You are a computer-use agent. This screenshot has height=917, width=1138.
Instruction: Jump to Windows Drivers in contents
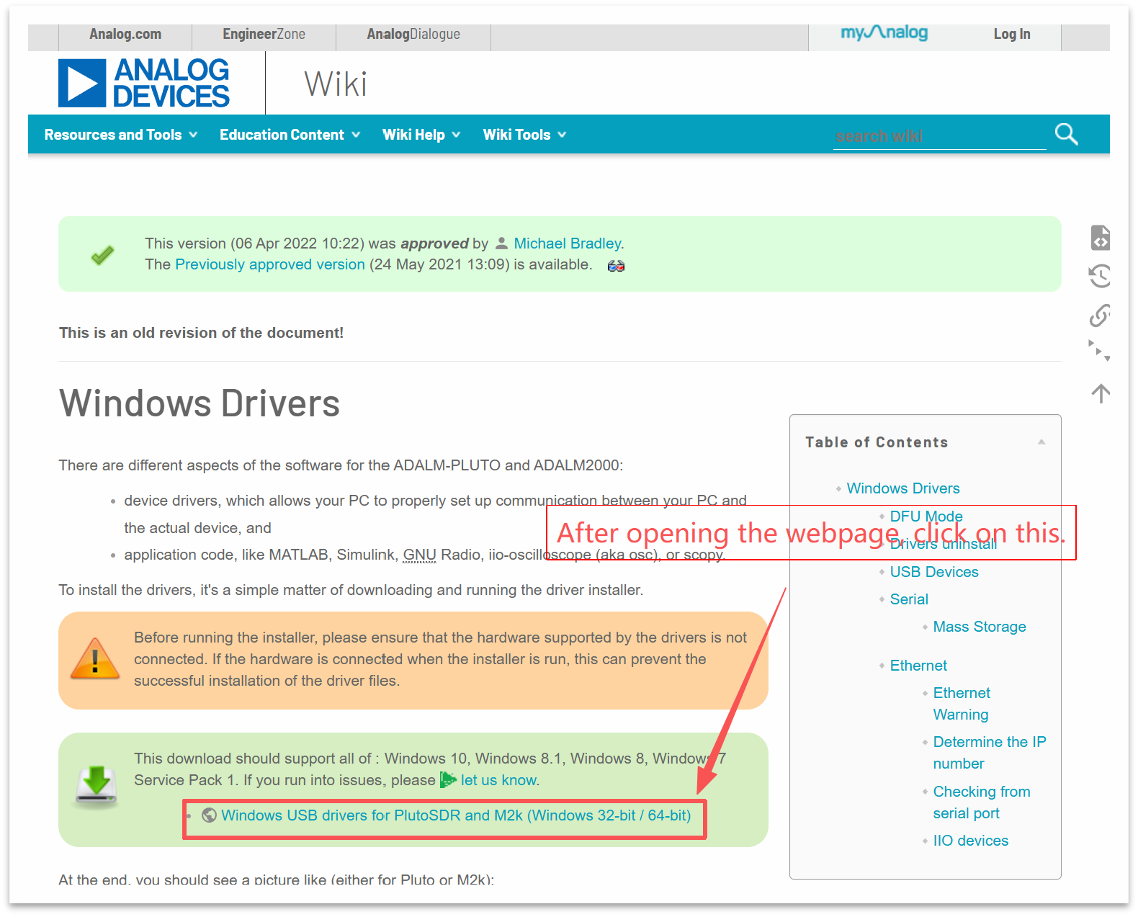[x=903, y=488]
